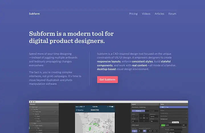Switch to the Text tab in Styles
The width and height of the screenshot is (205, 133).
(x=167, y=107)
